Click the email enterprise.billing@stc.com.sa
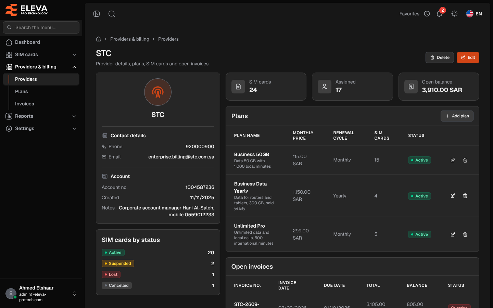 181,157
